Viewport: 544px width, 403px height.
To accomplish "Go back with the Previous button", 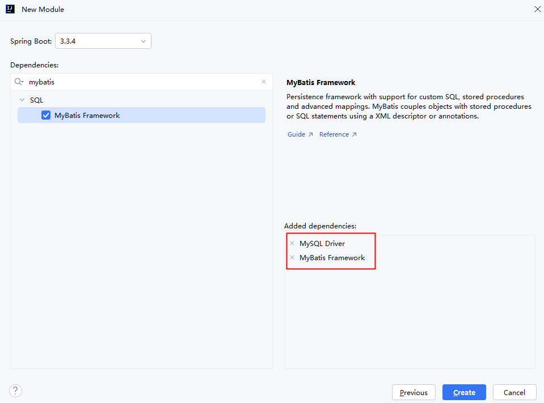I will click(x=414, y=392).
